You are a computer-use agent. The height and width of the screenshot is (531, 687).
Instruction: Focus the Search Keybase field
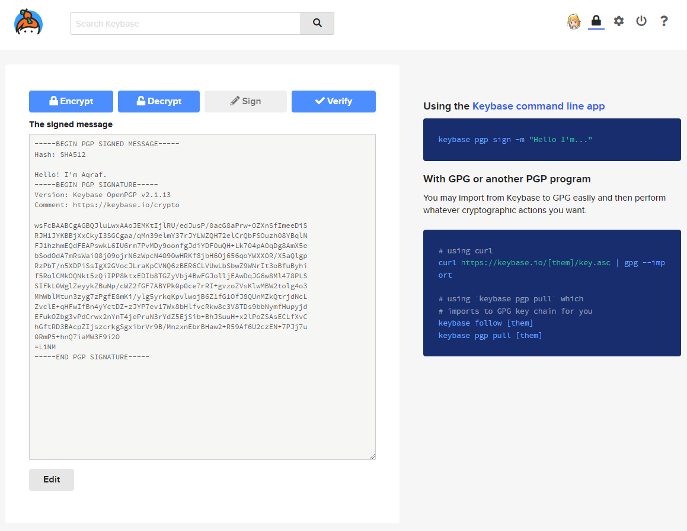pyautogui.click(x=186, y=24)
